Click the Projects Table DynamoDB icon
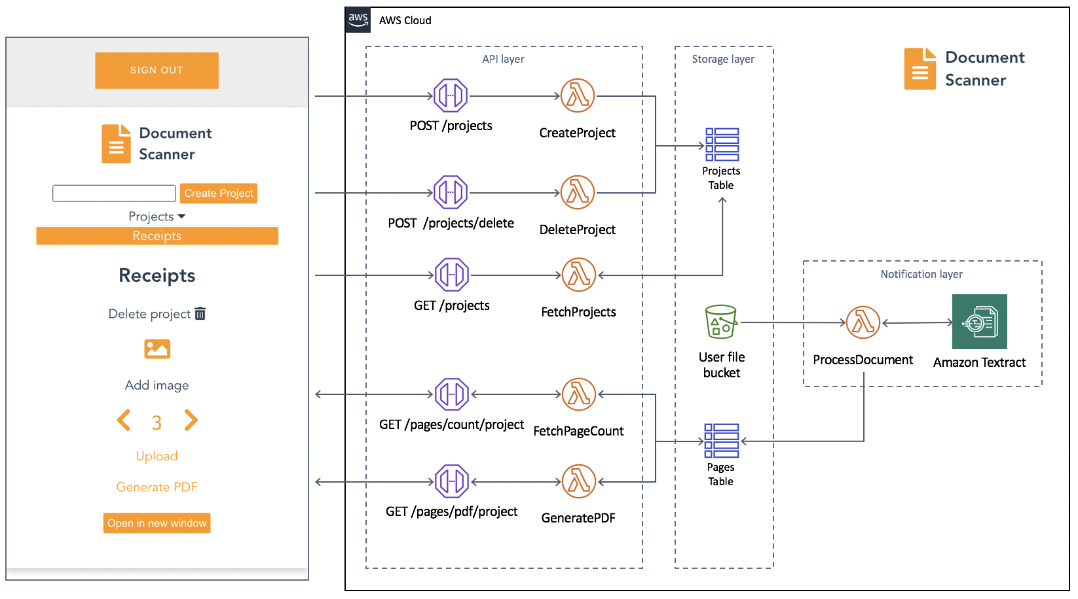 (x=722, y=145)
